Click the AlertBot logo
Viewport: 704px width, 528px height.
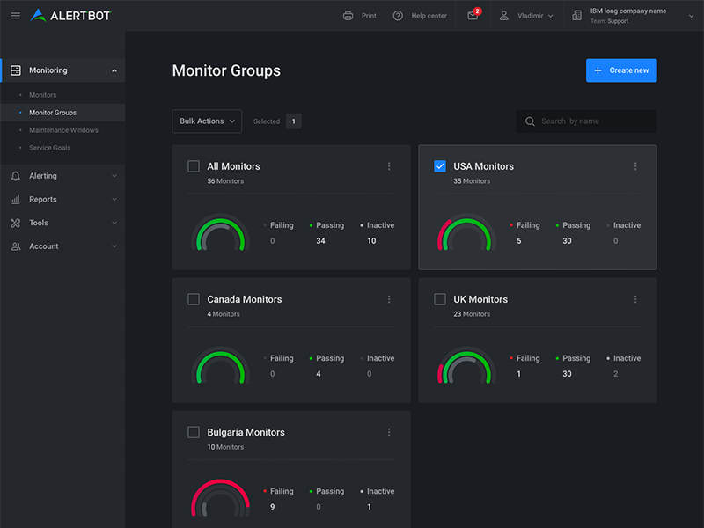point(70,16)
